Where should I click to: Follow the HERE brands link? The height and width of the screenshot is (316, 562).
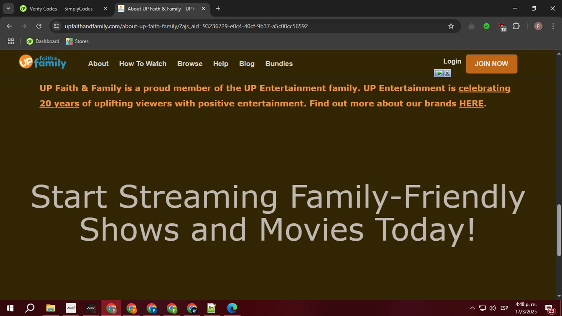click(x=471, y=103)
